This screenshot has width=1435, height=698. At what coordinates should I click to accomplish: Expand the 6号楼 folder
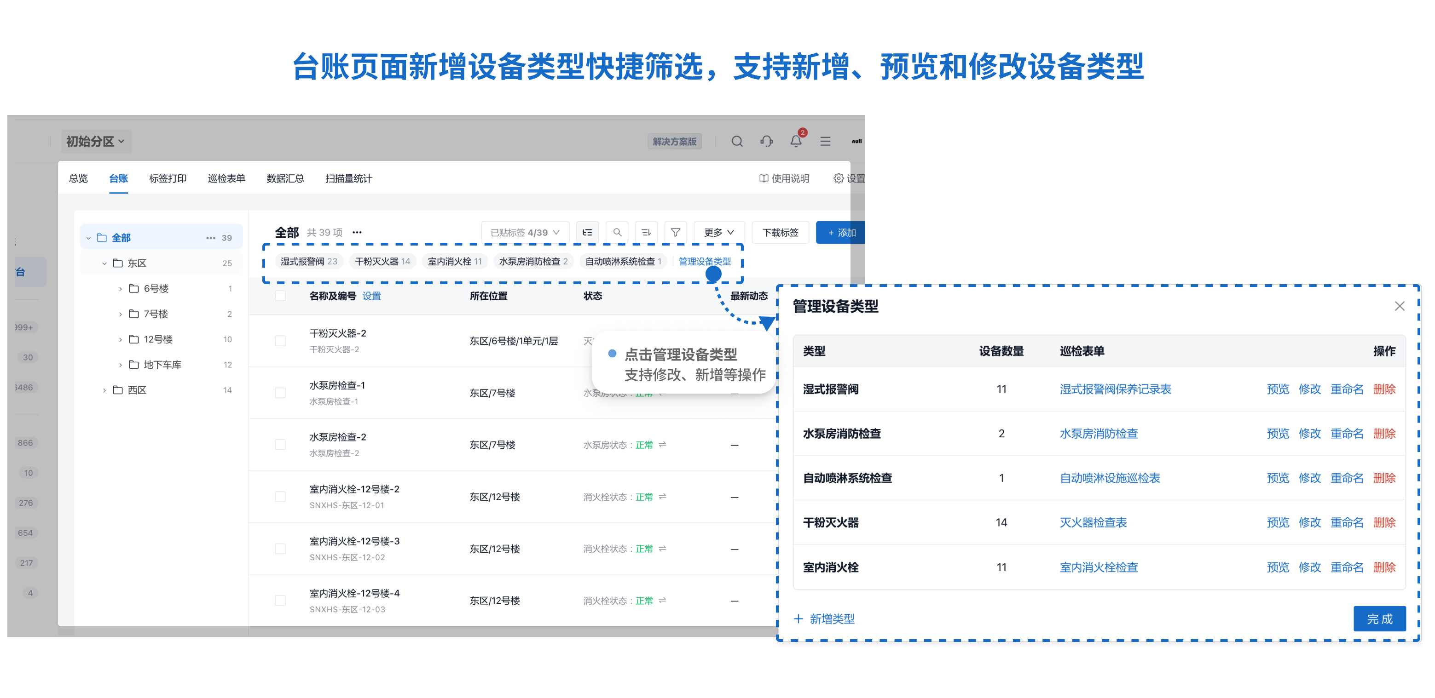tap(120, 289)
